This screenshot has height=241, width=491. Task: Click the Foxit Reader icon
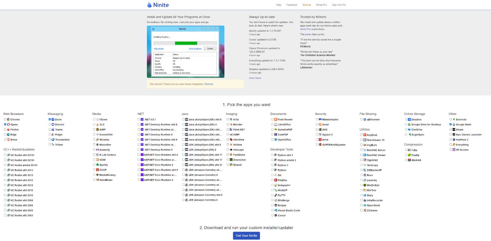(276, 119)
